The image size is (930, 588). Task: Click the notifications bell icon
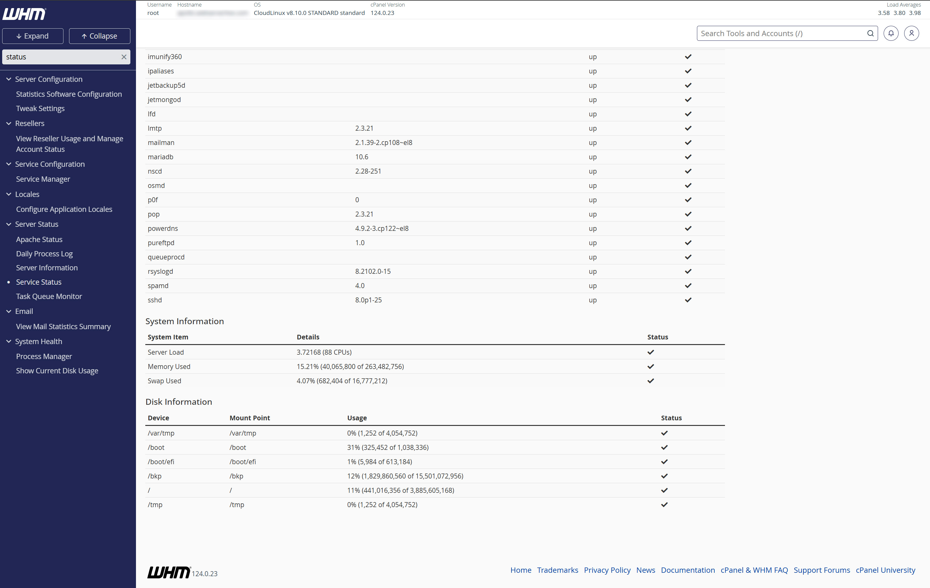click(x=890, y=34)
